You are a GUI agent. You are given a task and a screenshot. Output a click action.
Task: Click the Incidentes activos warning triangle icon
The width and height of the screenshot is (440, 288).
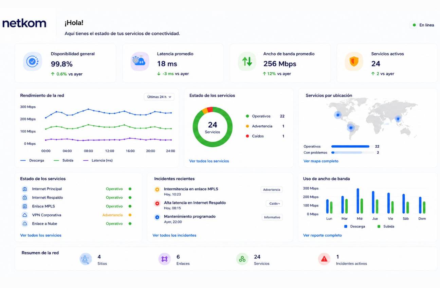(x=324, y=259)
